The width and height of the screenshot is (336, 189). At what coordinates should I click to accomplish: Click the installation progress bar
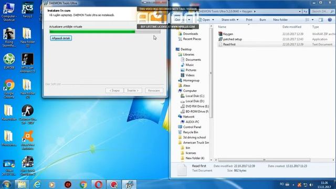click(x=105, y=31)
